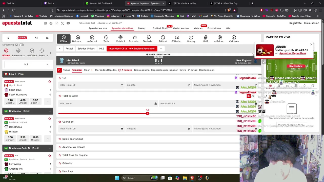Image resolution: width=324 pixels, height=182 pixels.
Task: Favorite the Sport Boys match star
Action: [x=50, y=81]
